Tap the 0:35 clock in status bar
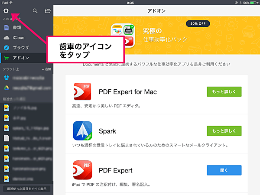The image size is (260, 195). 130,3
